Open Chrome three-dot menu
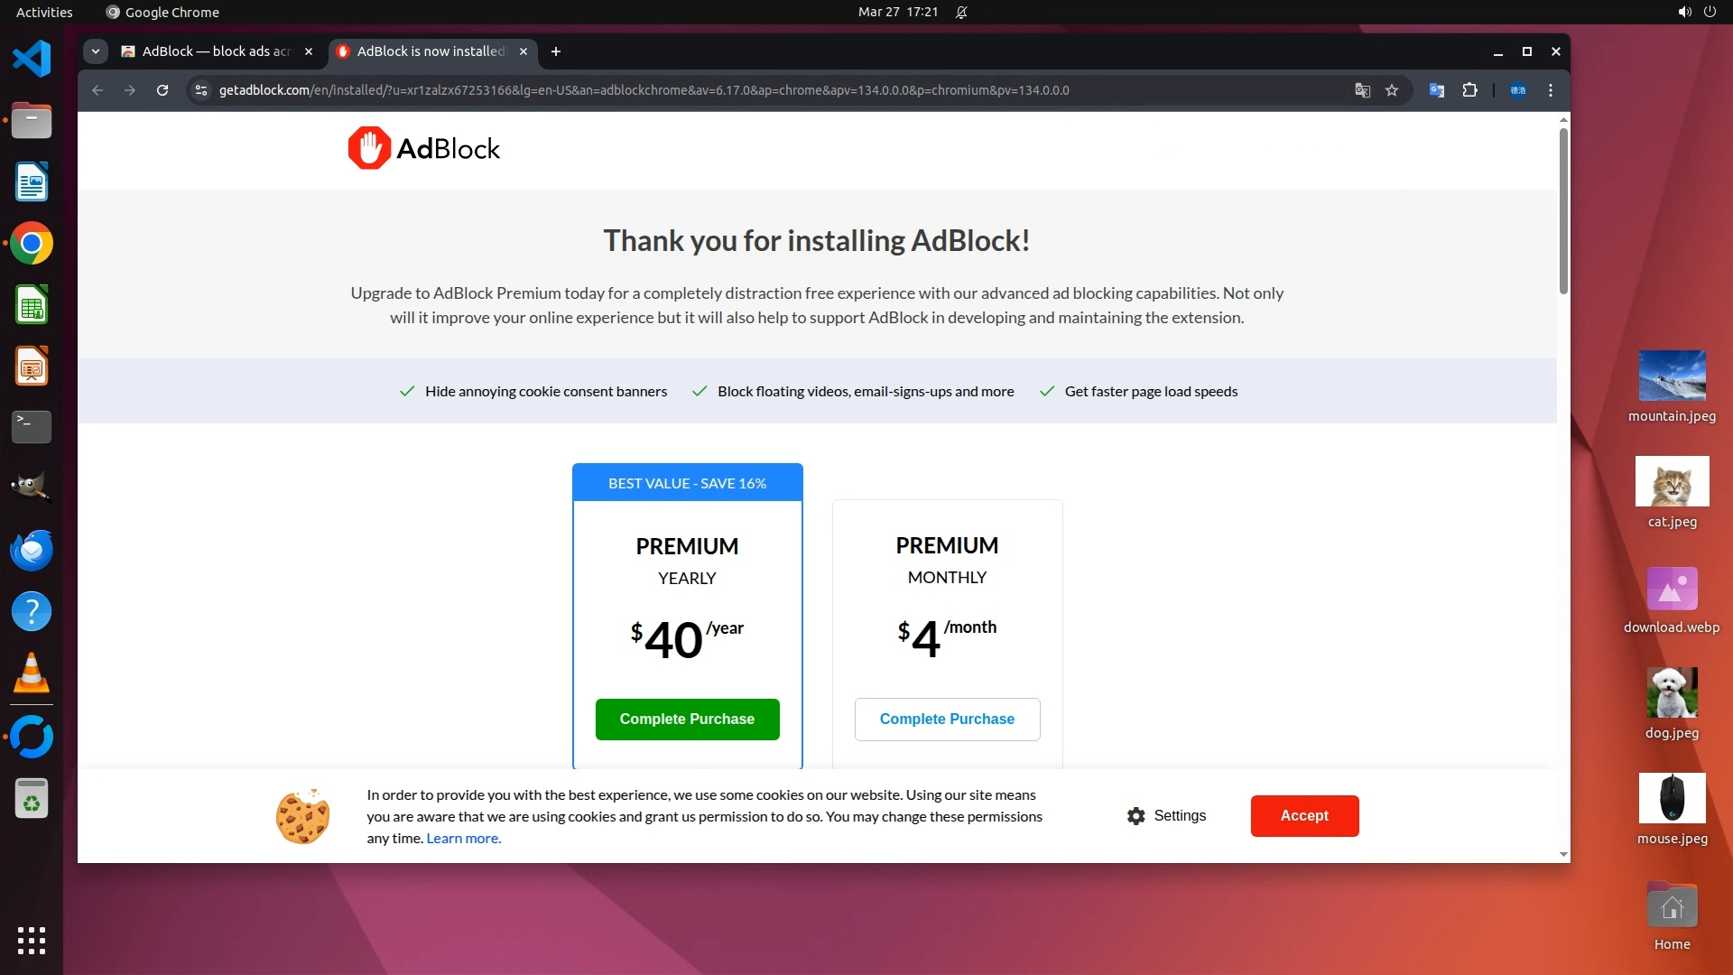 (1551, 90)
